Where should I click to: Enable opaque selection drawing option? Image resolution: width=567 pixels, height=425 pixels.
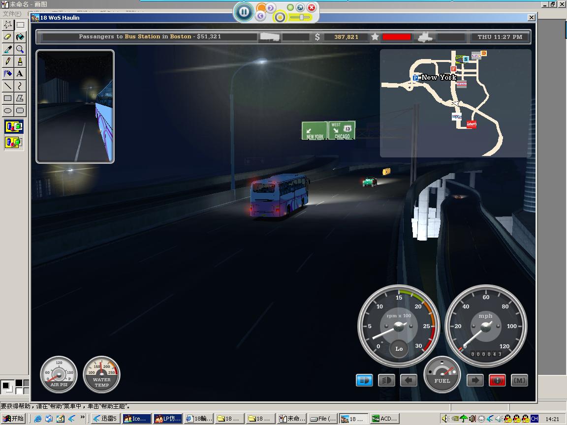(14, 126)
